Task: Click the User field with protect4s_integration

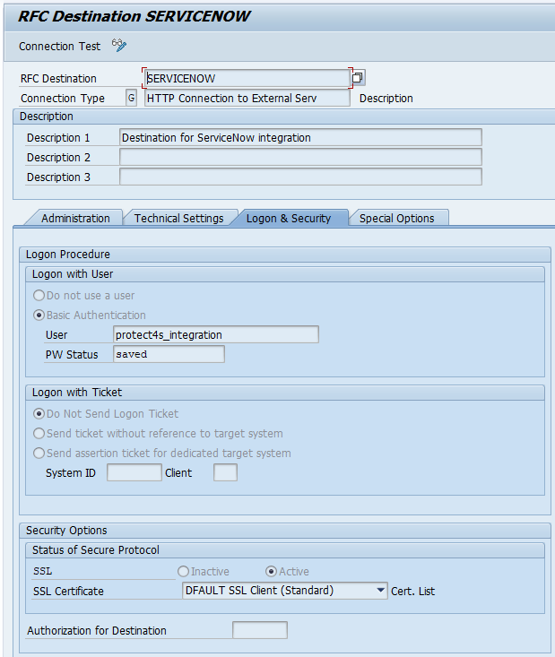Action: 216,334
